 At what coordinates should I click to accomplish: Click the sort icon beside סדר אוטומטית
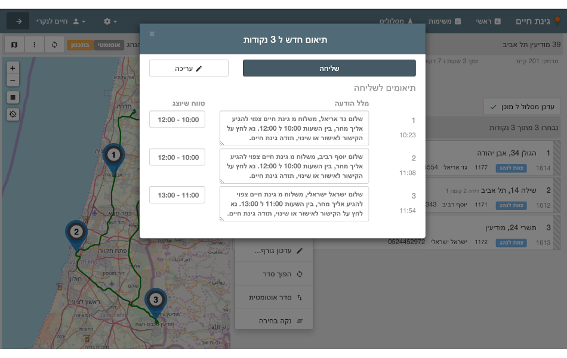(300, 297)
